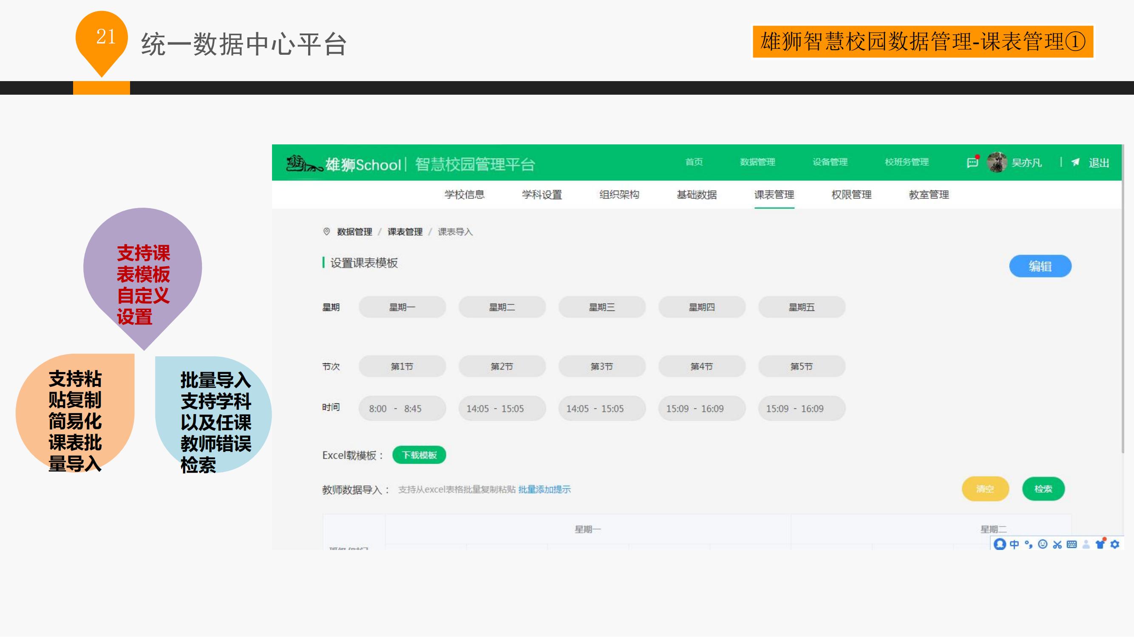Switch to the 基础数据 tab
This screenshot has height=637, width=1134.
tap(696, 194)
